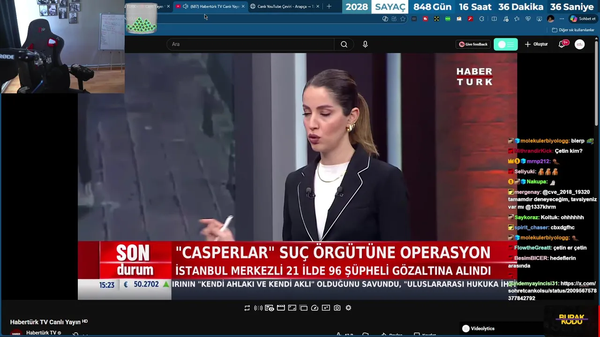This screenshot has height=337, width=600.
Task: Click the volume boost wave icon under video
Action: [258, 308]
